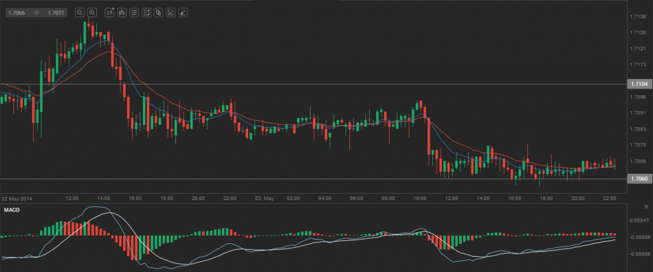The image size is (653, 272).
Task: Select the 1.7104 price level label
Action: [638, 84]
